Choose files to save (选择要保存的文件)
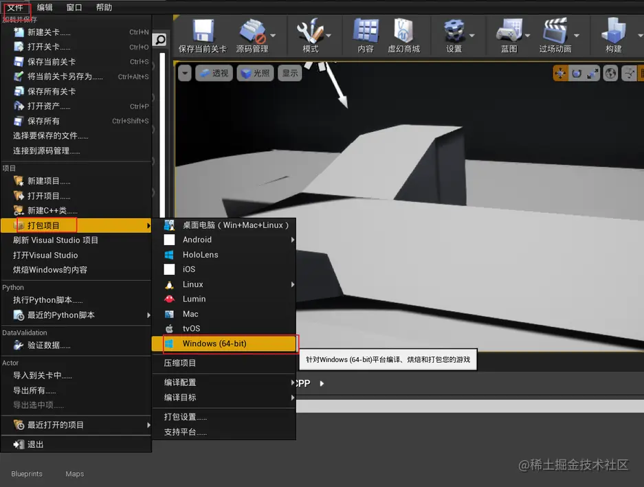The image size is (644, 487). (76, 135)
